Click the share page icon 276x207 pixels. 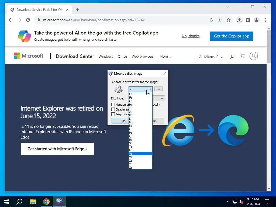pyautogui.click(x=220, y=20)
